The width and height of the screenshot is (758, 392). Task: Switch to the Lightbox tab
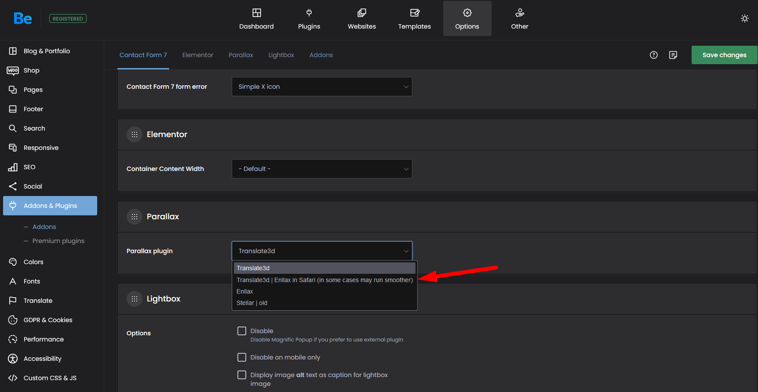(281, 55)
